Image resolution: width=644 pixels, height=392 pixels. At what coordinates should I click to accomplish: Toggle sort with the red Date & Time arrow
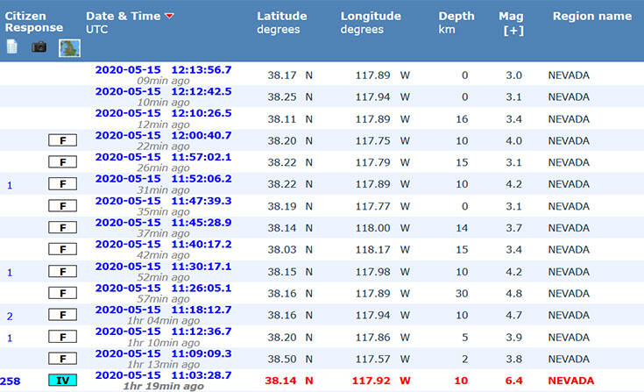(x=169, y=17)
